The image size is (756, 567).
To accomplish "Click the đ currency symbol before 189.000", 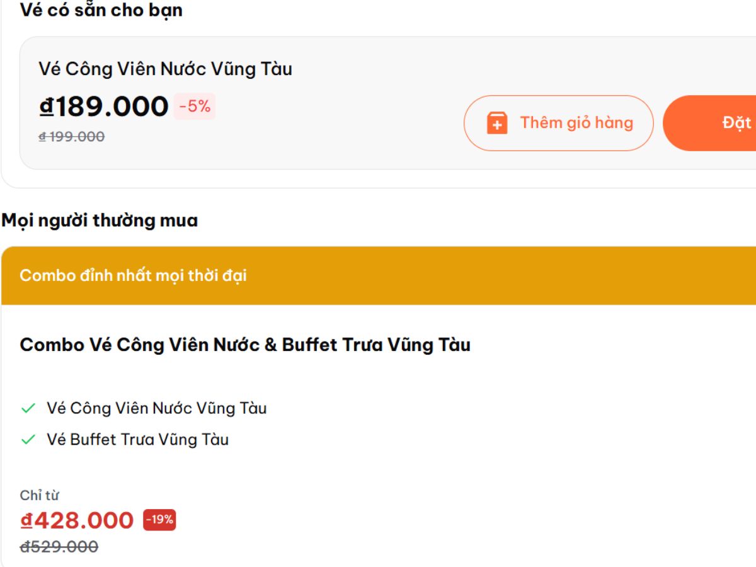I will [x=47, y=106].
